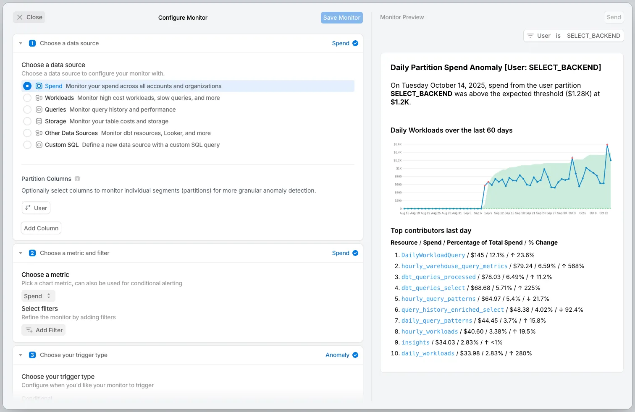Click Save Monitor button
Image resolution: width=635 pixels, height=412 pixels.
pos(341,18)
